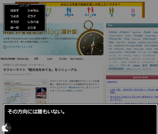Open article title タクシーサイト link
158x134 pixels.
click(x=40, y=70)
